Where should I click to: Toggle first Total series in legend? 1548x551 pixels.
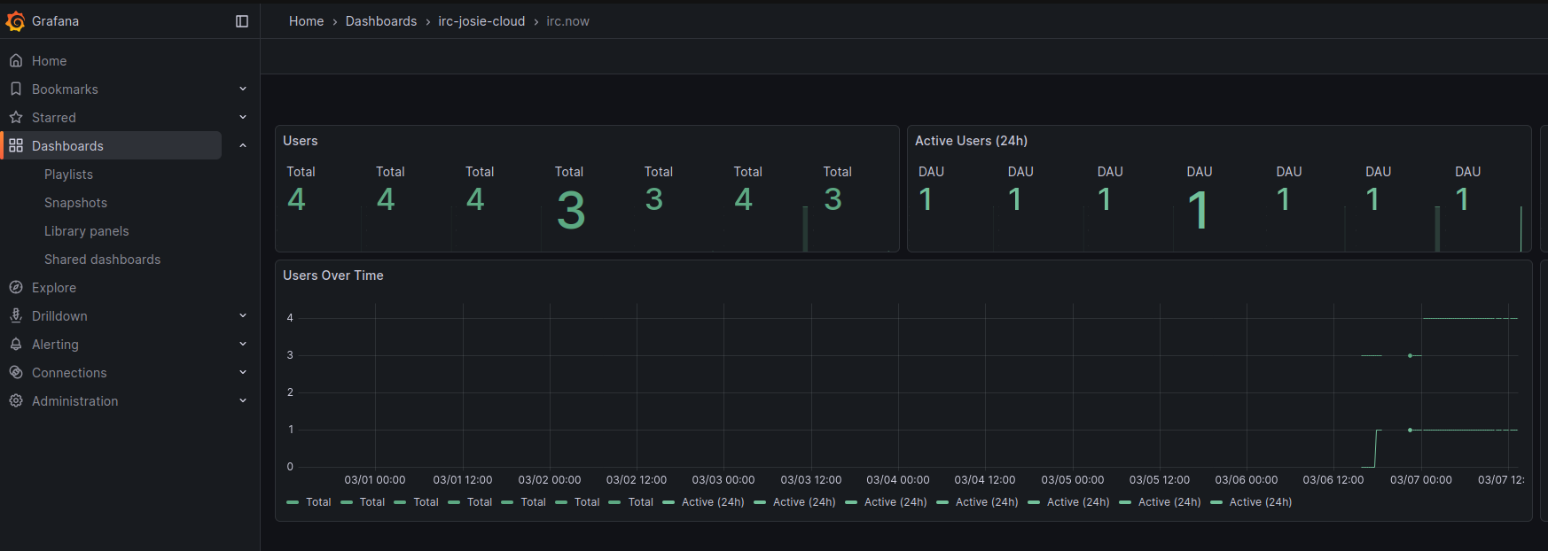click(x=317, y=502)
